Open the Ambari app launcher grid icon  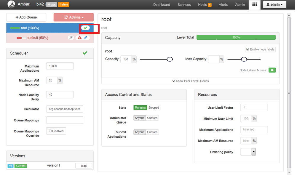point(254,4)
